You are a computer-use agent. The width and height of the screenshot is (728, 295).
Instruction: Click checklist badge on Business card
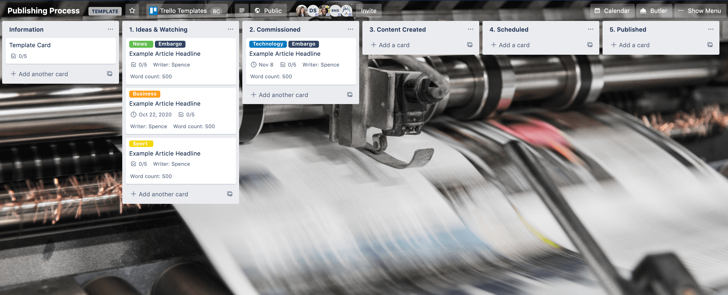tap(187, 115)
